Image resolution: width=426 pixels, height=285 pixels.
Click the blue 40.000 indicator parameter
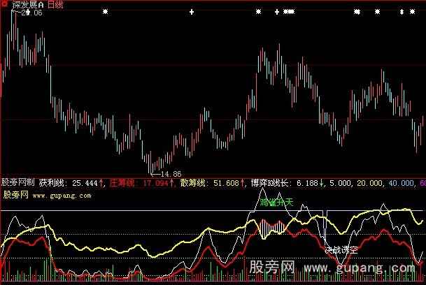click(401, 183)
